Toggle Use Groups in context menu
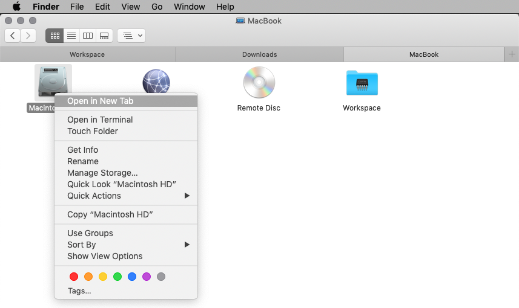 tap(90, 233)
